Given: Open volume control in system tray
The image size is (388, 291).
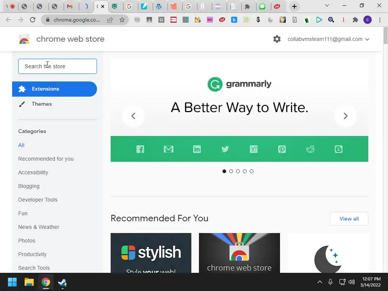Looking at the screenshot, I should click(352, 282).
